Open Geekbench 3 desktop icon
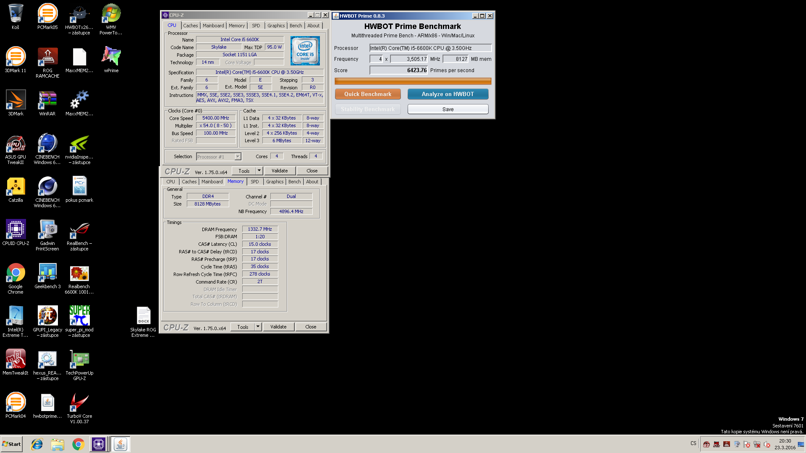The image size is (806, 453). point(47,276)
